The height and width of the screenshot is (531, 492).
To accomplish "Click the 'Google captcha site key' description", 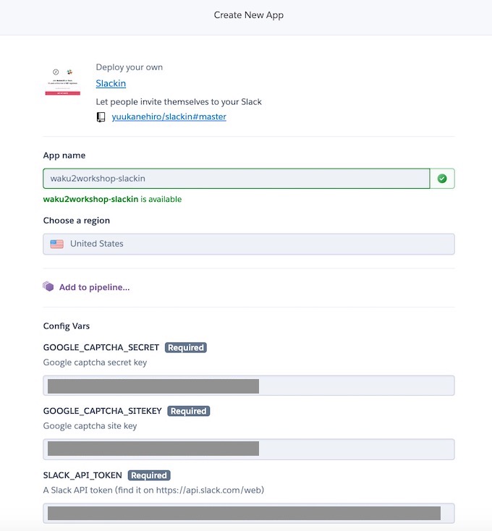I will point(90,426).
